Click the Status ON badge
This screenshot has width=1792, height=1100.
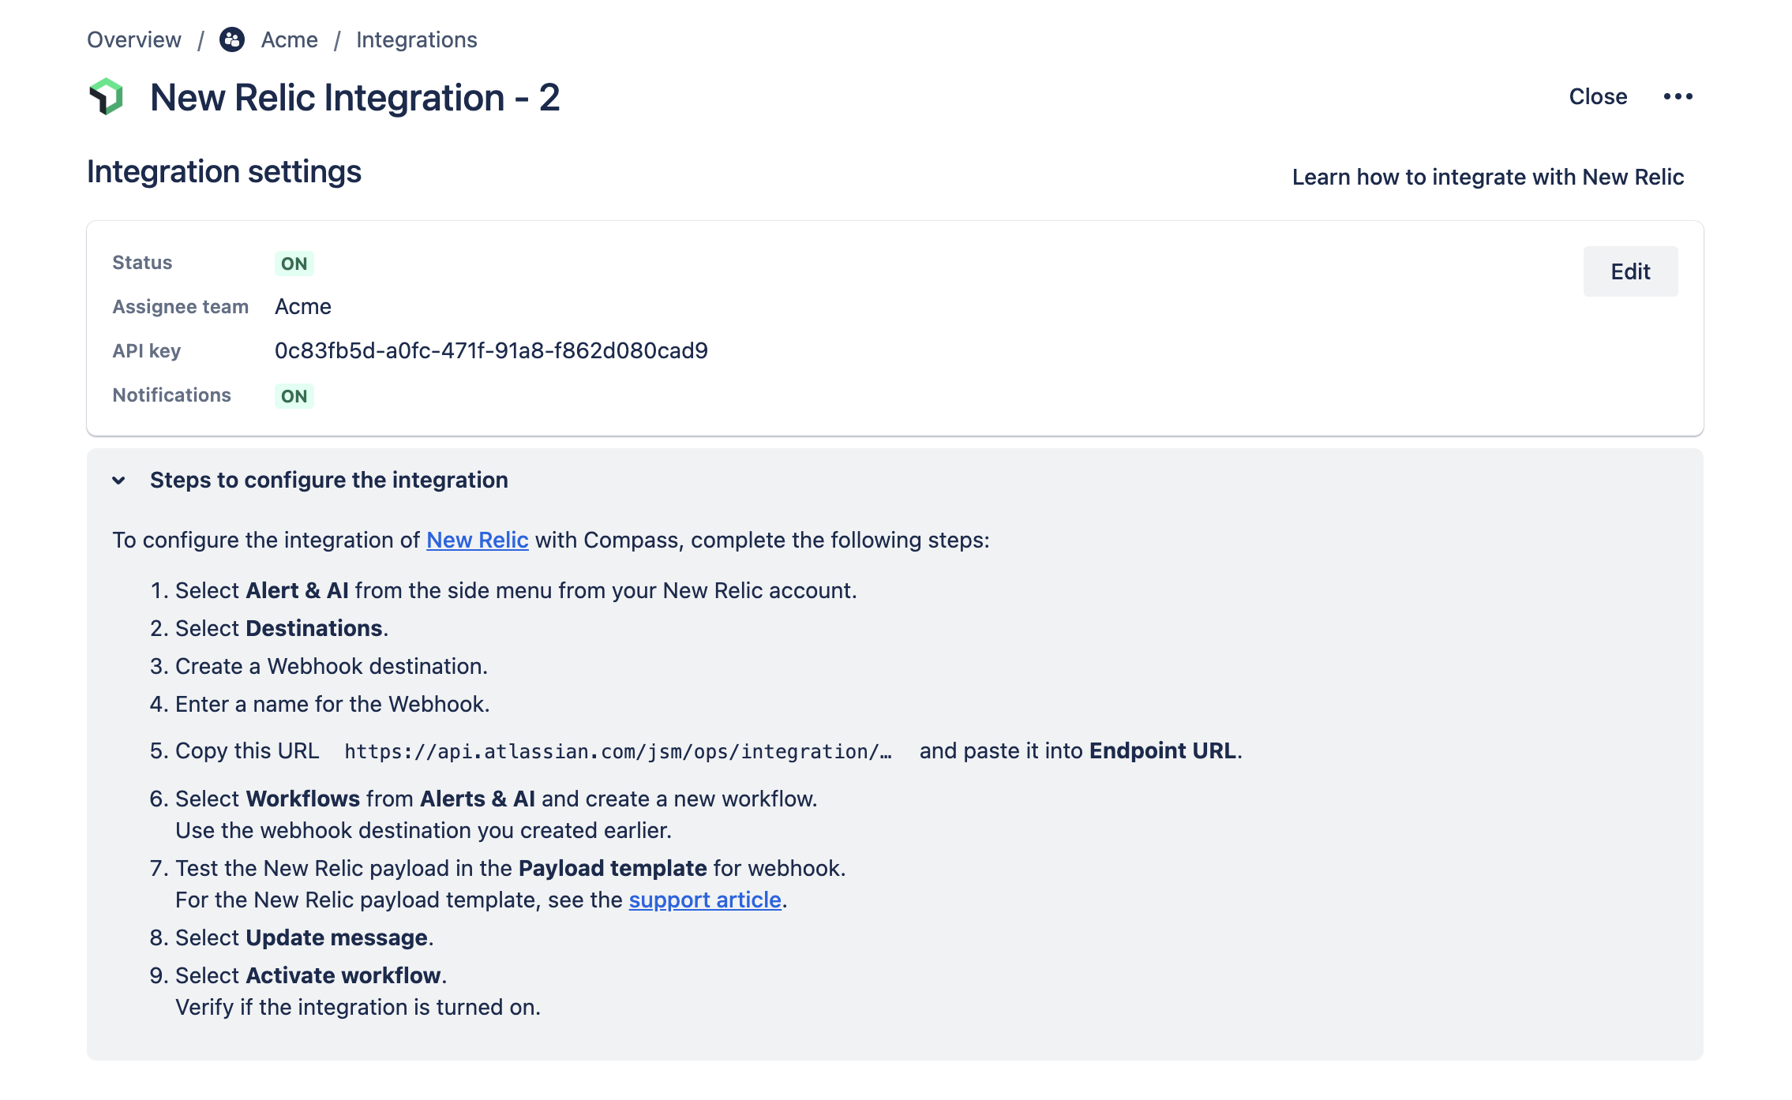pos(294,264)
